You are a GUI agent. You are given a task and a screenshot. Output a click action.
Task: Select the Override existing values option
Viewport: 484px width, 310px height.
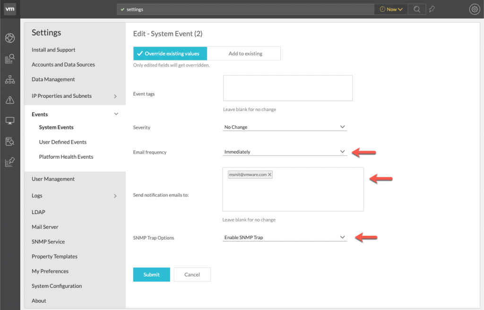[170, 53]
